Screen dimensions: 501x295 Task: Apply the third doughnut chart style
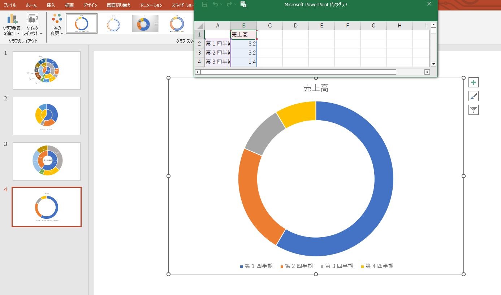click(x=145, y=23)
